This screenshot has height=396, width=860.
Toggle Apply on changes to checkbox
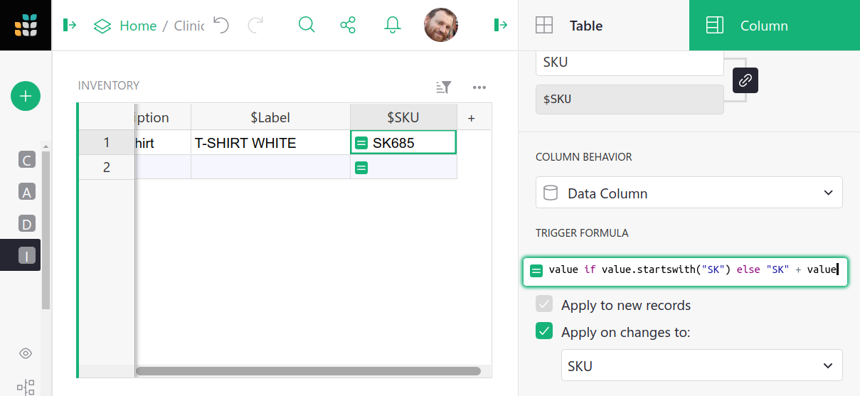point(544,331)
